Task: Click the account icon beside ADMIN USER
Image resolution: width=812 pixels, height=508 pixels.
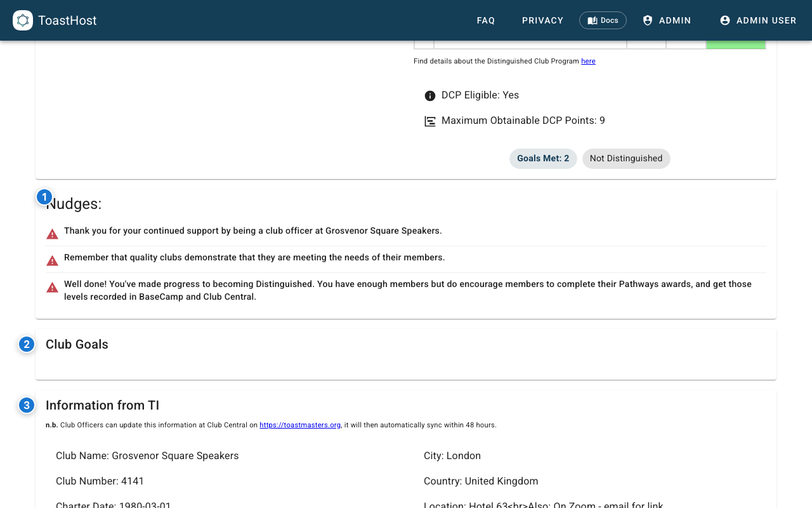Action: 725,20
